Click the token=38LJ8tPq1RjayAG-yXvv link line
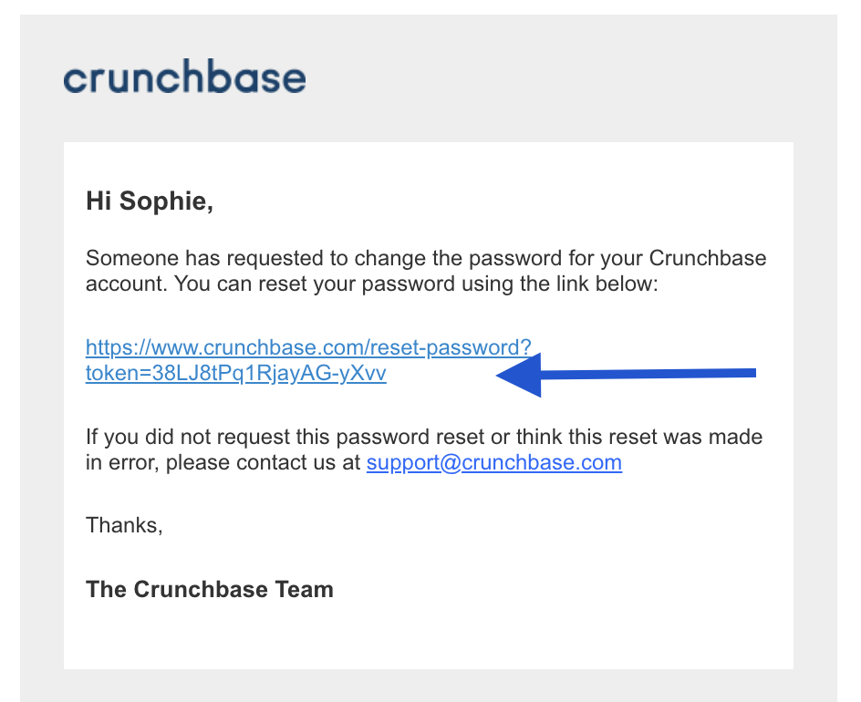Viewport: 861px width, 702px height. 236,373
